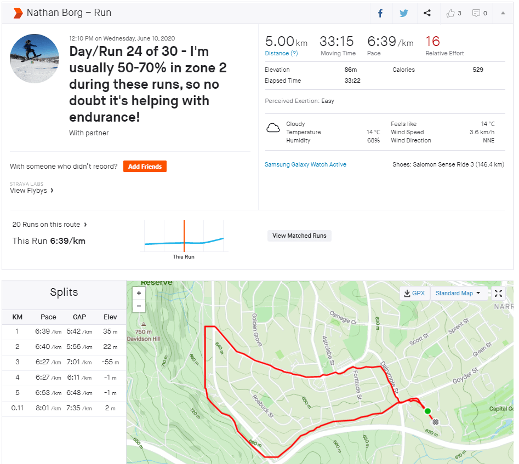519x464 pixels.
Task: Zoom in on the route map
Action: tap(139, 293)
